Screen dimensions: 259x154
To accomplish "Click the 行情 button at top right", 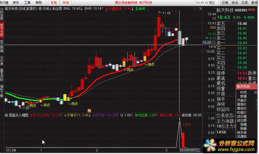I will pyautogui.click(x=225, y=2).
